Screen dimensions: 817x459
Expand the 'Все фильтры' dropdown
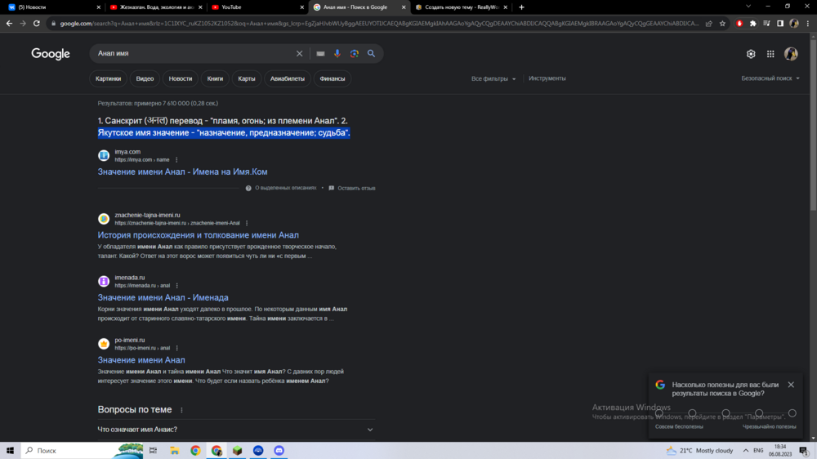tap(493, 78)
